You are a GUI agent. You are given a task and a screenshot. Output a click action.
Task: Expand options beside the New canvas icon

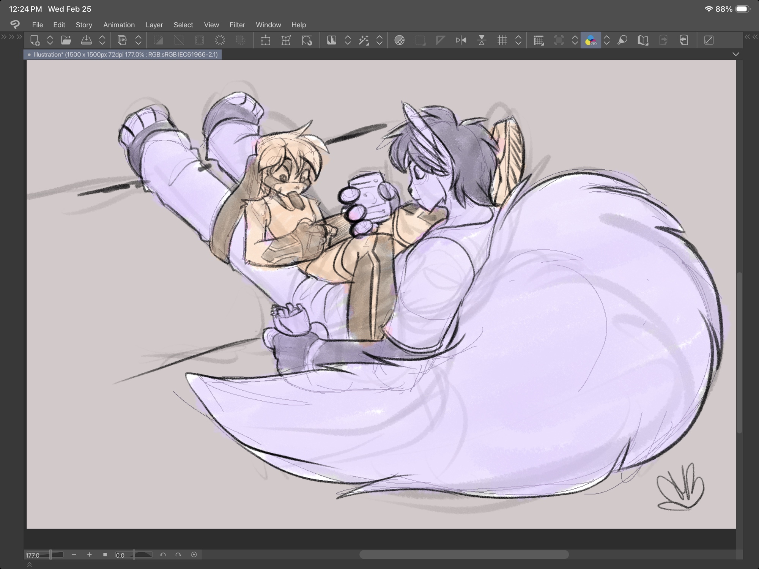[50, 40]
